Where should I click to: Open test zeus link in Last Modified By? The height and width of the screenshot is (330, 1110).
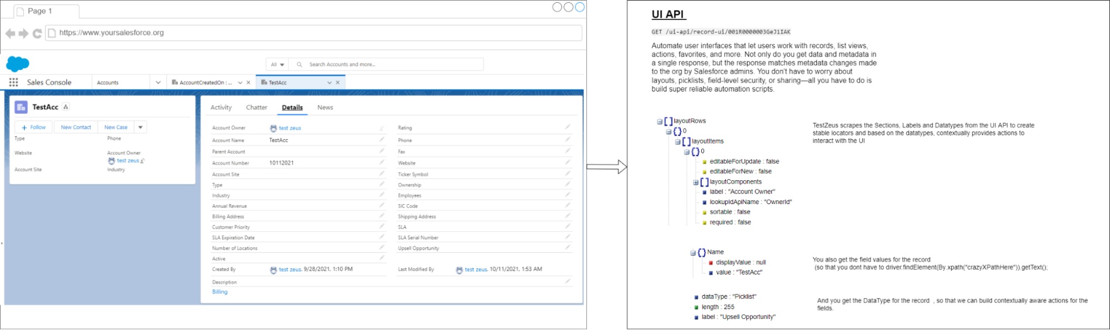point(476,270)
